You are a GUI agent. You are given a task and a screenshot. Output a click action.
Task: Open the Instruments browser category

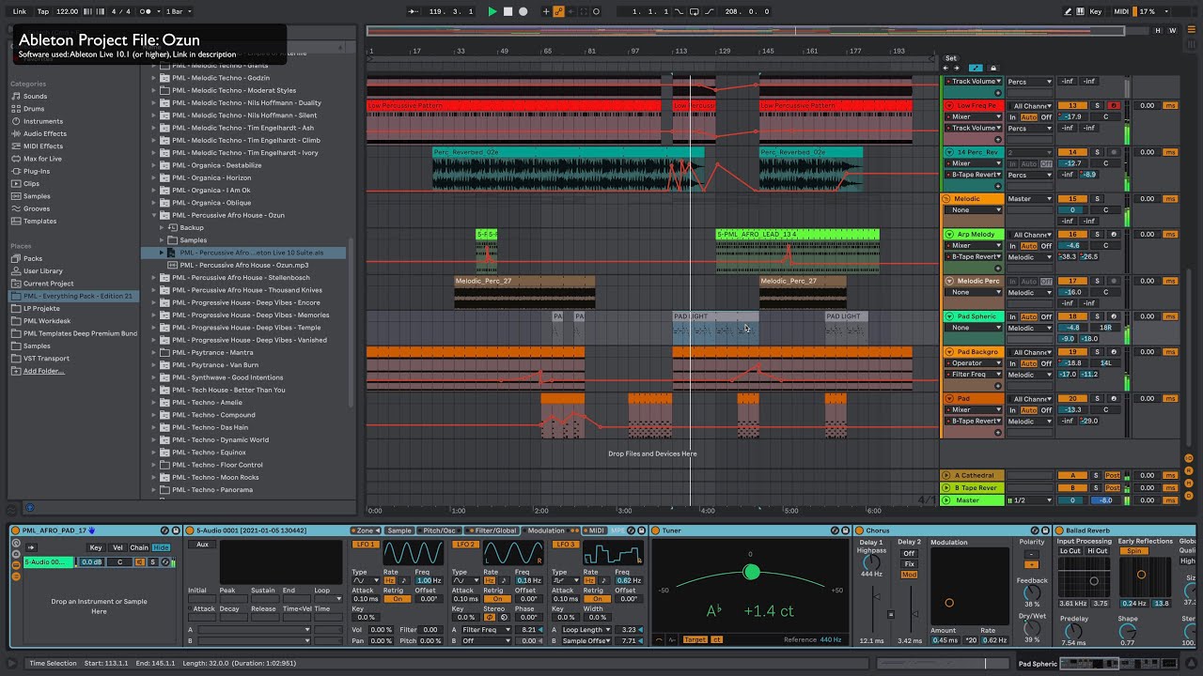coord(43,121)
